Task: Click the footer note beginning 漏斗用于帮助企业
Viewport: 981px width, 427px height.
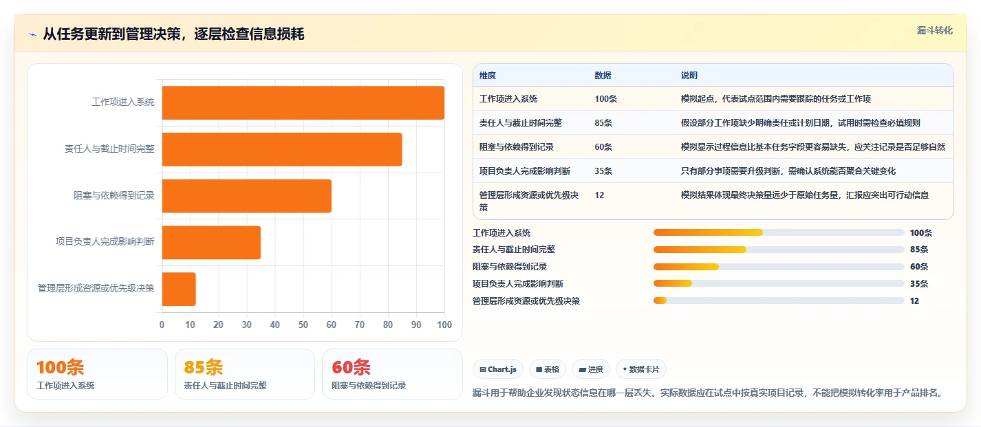Action: pyautogui.click(x=707, y=393)
